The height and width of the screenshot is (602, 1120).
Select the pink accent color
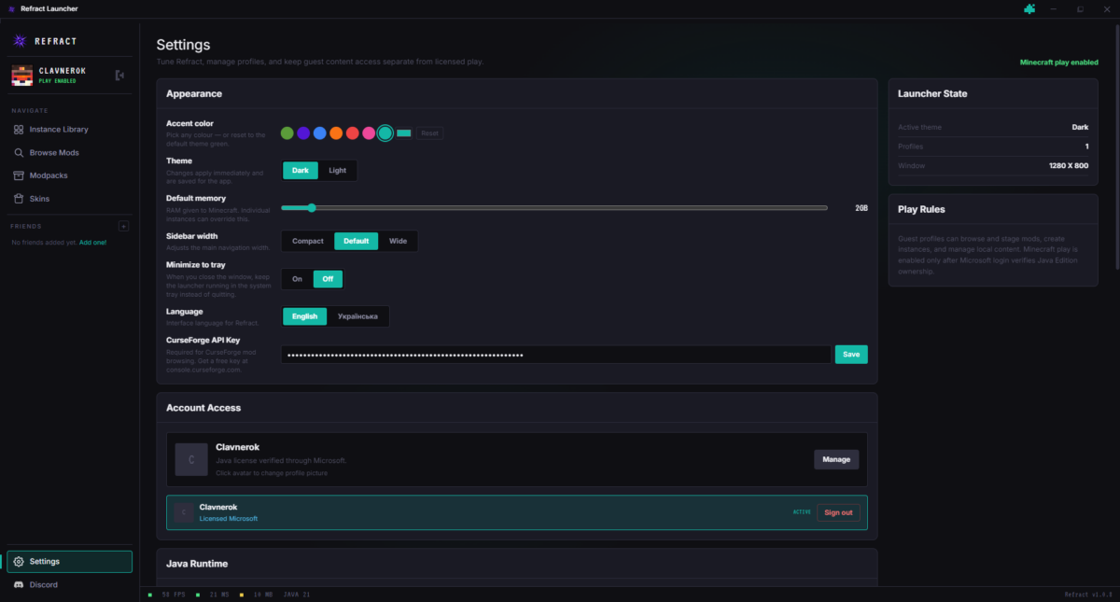[x=369, y=133]
